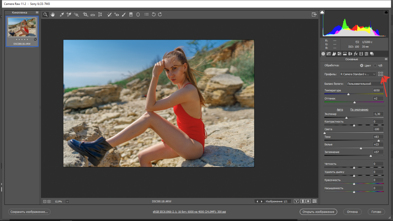Click the Температура value field 6050

378,91
